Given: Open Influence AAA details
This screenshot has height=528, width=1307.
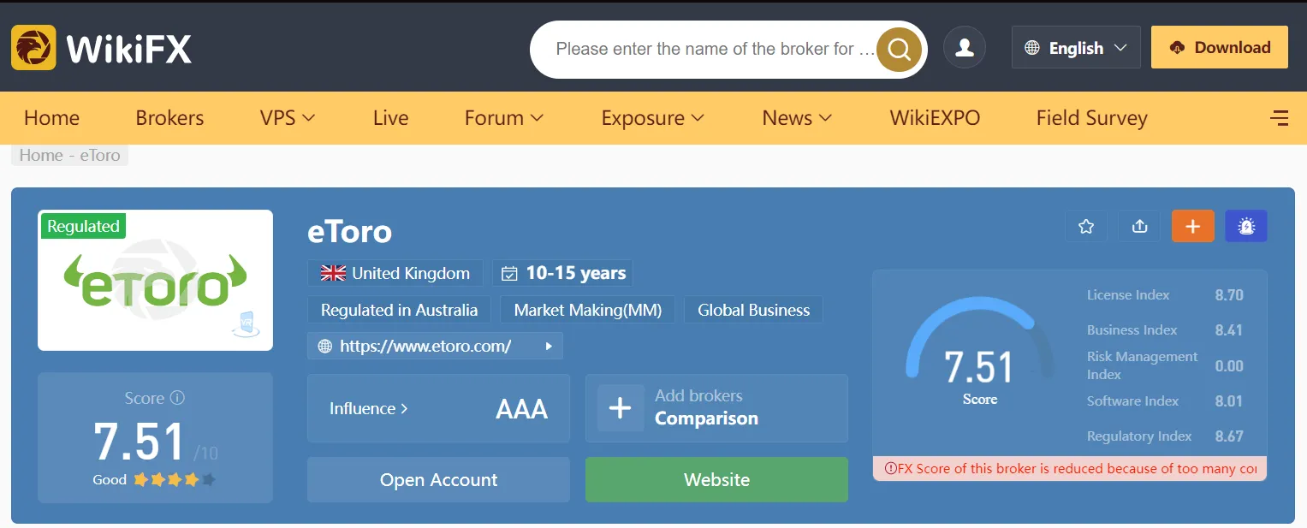Looking at the screenshot, I should point(438,408).
